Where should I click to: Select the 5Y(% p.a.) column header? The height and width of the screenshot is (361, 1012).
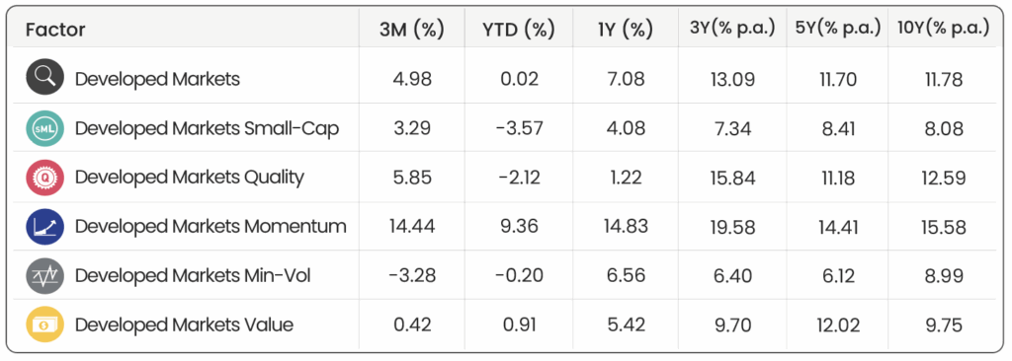(838, 29)
